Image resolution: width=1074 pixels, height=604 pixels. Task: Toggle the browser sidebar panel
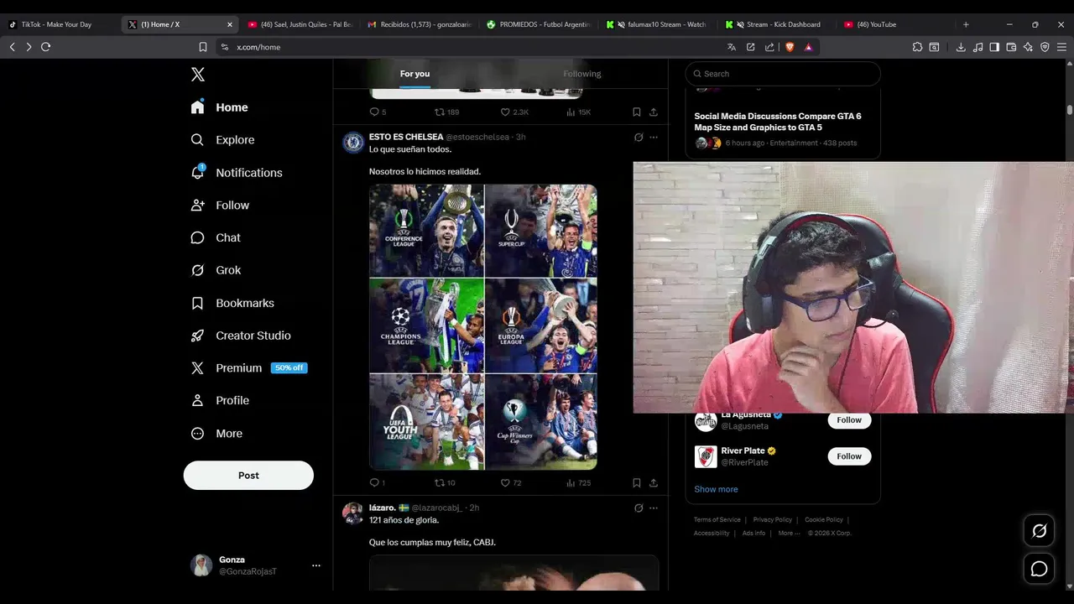994,47
